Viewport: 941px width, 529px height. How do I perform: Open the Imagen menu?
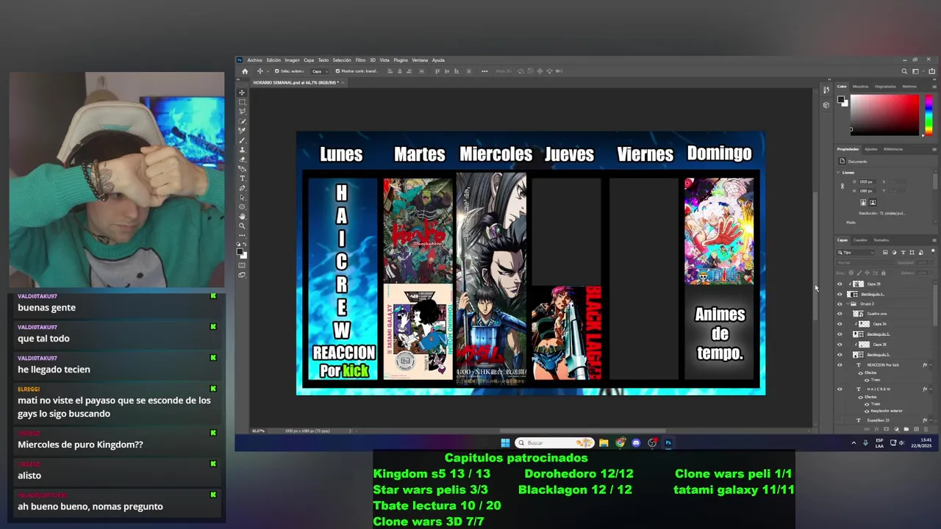pyautogui.click(x=292, y=60)
